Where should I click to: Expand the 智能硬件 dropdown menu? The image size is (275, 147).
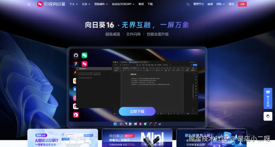pyautogui.click(x=101, y=4)
